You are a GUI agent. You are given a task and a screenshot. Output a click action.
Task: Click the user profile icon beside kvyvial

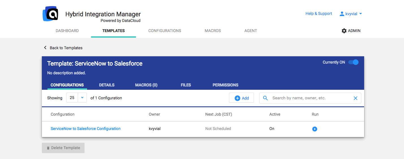(x=342, y=14)
